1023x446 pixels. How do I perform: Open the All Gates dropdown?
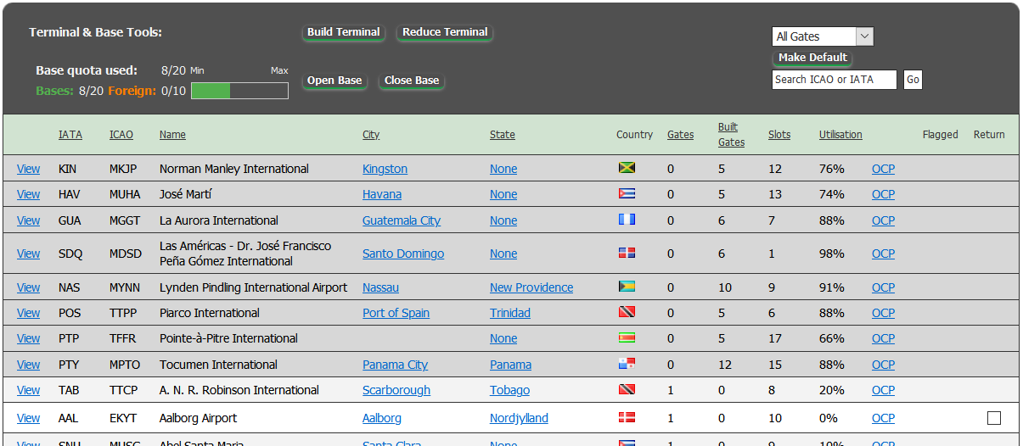coord(823,36)
